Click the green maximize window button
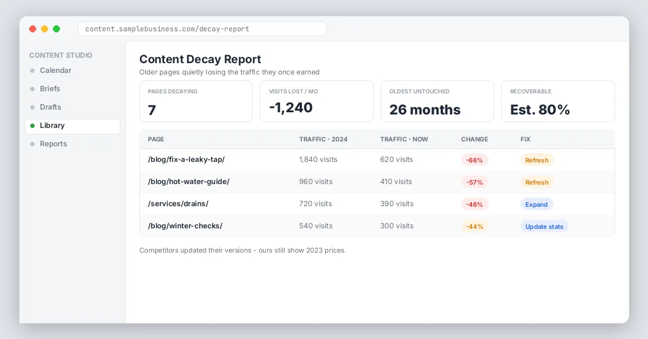Screen dimensions: 648x339 [57, 29]
